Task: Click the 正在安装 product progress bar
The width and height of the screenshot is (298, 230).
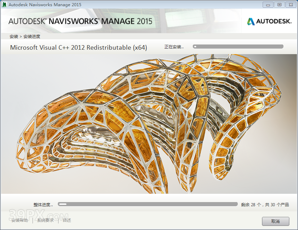Action: tap(238, 47)
